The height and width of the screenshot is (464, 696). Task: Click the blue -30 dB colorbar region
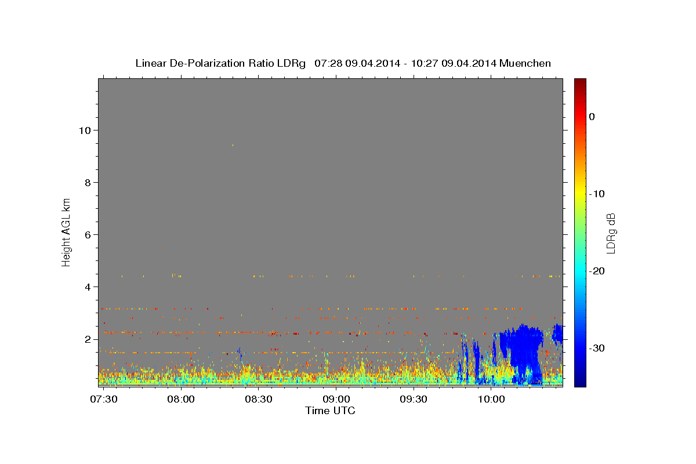[x=580, y=348]
